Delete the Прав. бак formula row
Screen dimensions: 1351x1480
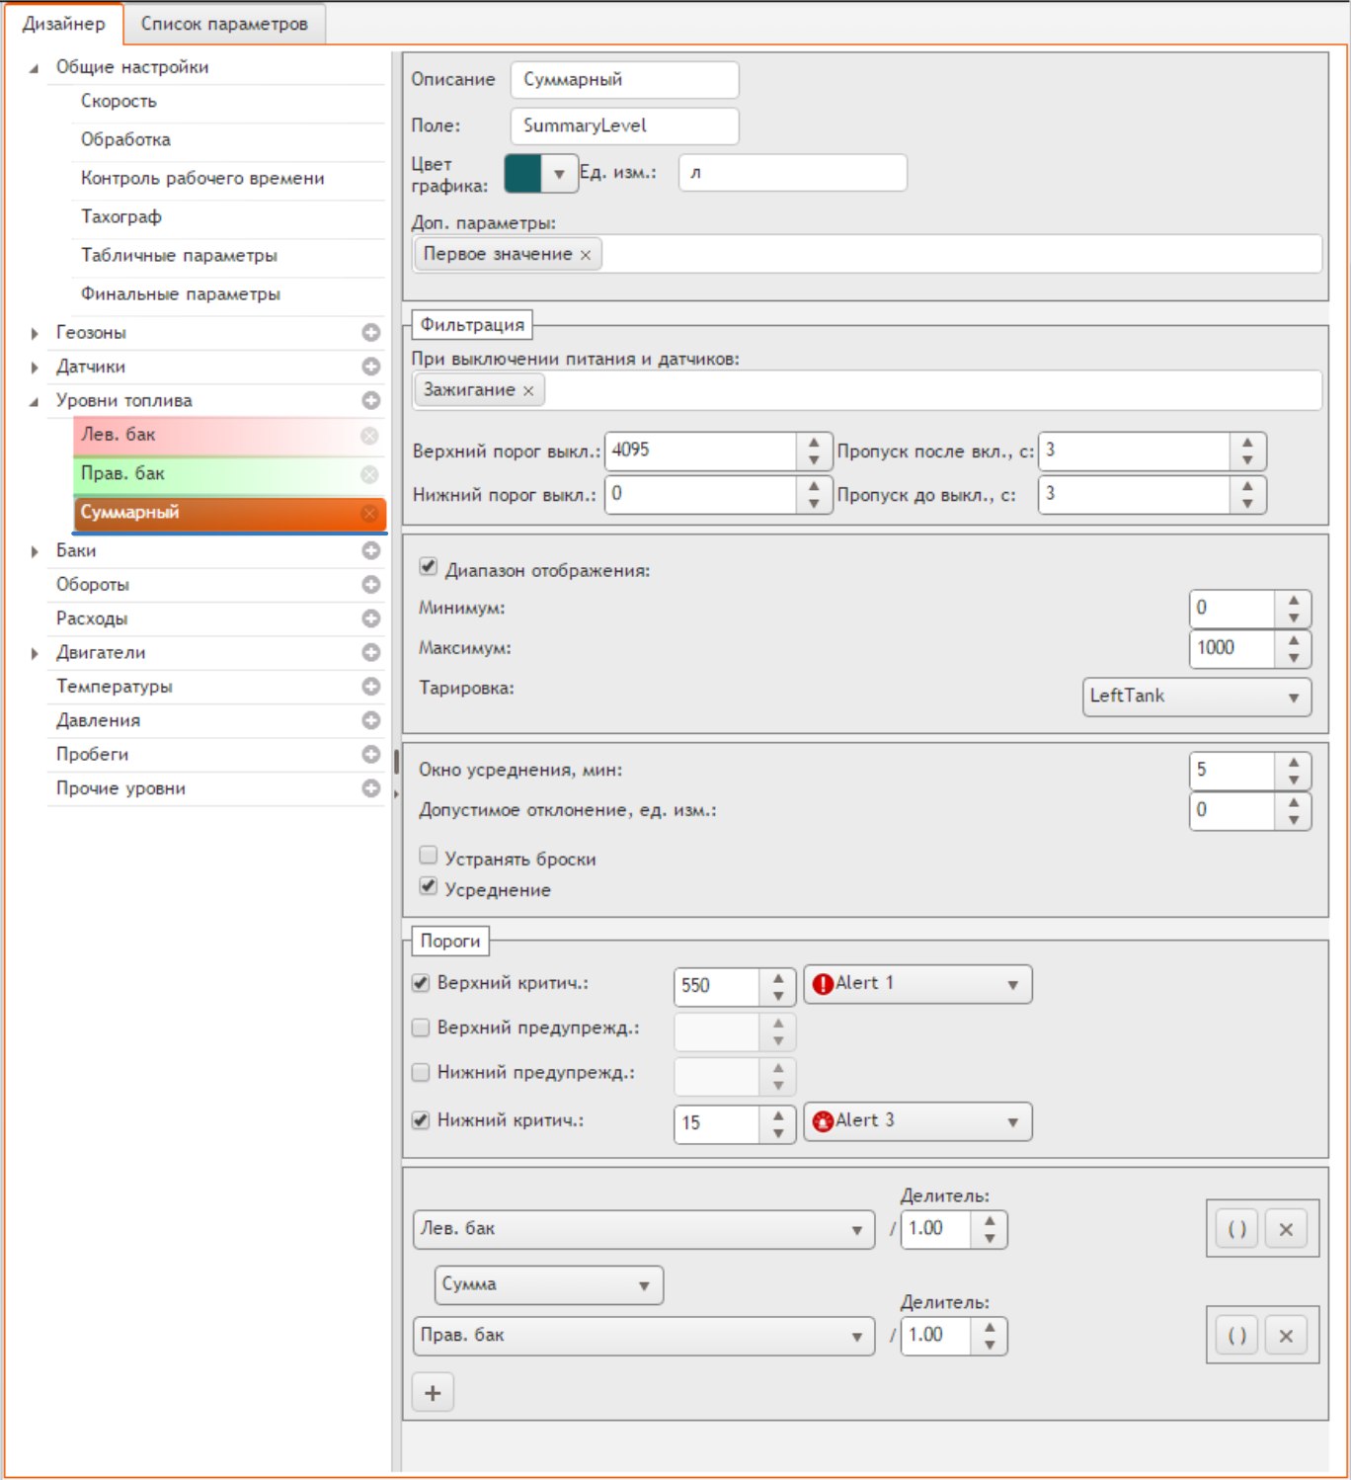[x=1286, y=1336]
